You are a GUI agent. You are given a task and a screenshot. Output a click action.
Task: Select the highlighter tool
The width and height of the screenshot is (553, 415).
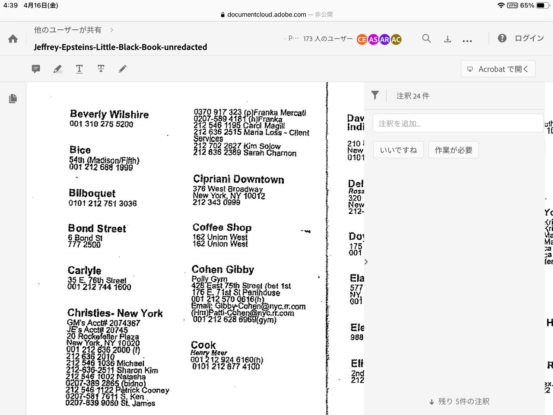pyautogui.click(x=57, y=69)
